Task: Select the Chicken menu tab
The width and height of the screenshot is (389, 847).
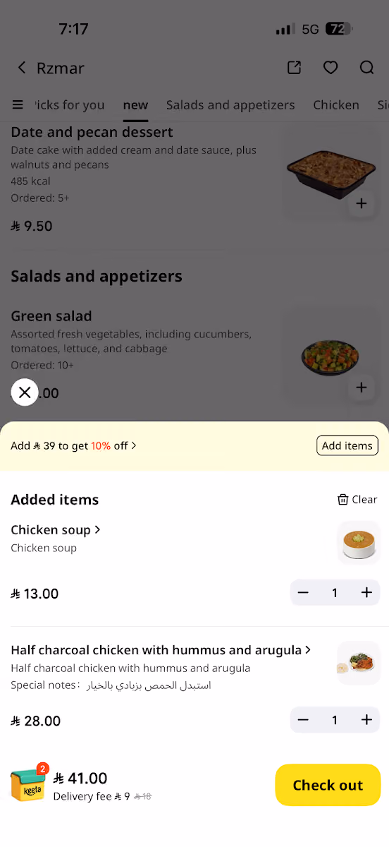Action: coord(336,105)
